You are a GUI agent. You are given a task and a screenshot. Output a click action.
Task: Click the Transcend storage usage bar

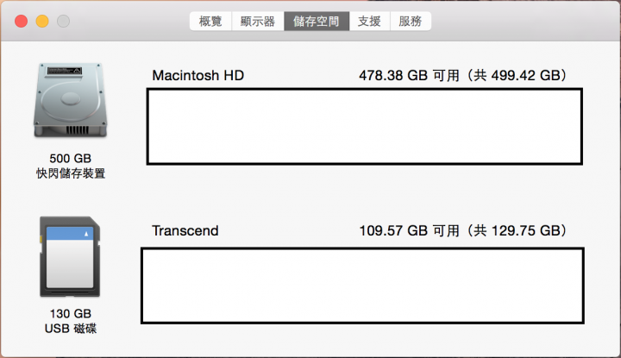click(x=362, y=286)
